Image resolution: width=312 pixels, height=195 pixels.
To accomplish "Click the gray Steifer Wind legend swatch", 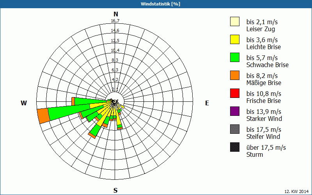I will (235, 129).
